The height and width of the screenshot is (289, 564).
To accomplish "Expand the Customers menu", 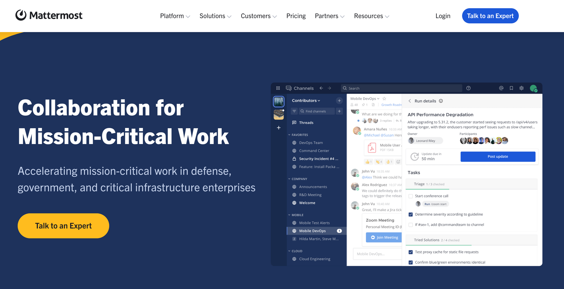I will click(x=259, y=16).
